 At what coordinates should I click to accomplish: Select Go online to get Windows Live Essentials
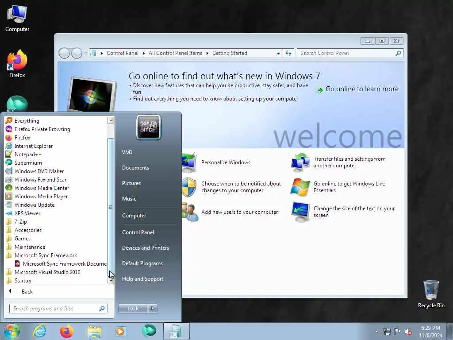click(x=349, y=187)
